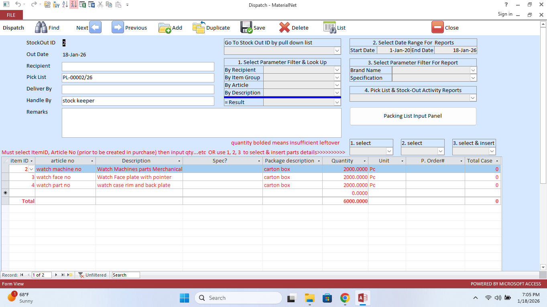The image size is (547, 307).
Task: Click the Find binoculars icon
Action: [x=41, y=27]
